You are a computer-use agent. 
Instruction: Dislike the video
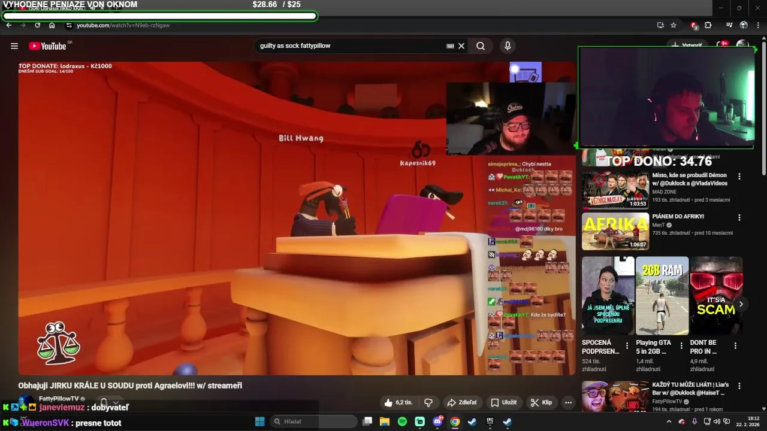click(428, 402)
